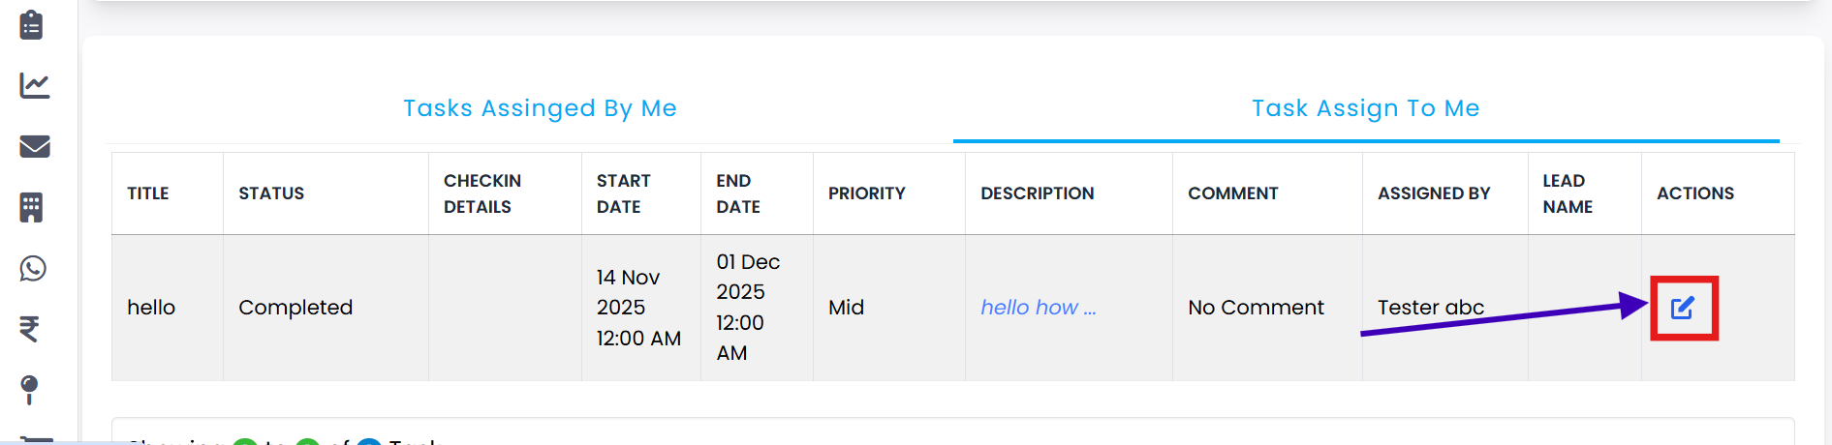Click the edit icon for hello task
1832x445 pixels.
coord(1683,308)
